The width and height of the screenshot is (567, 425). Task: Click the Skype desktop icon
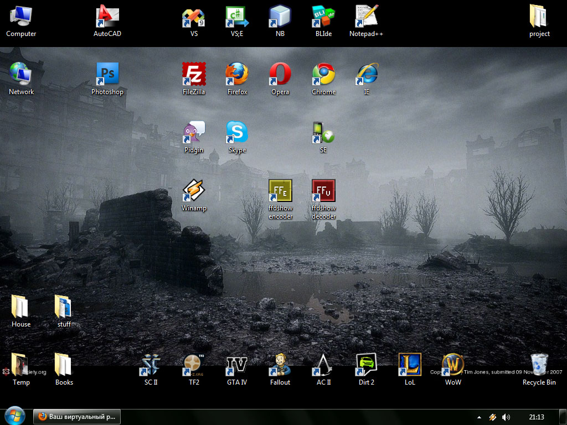coord(237,132)
